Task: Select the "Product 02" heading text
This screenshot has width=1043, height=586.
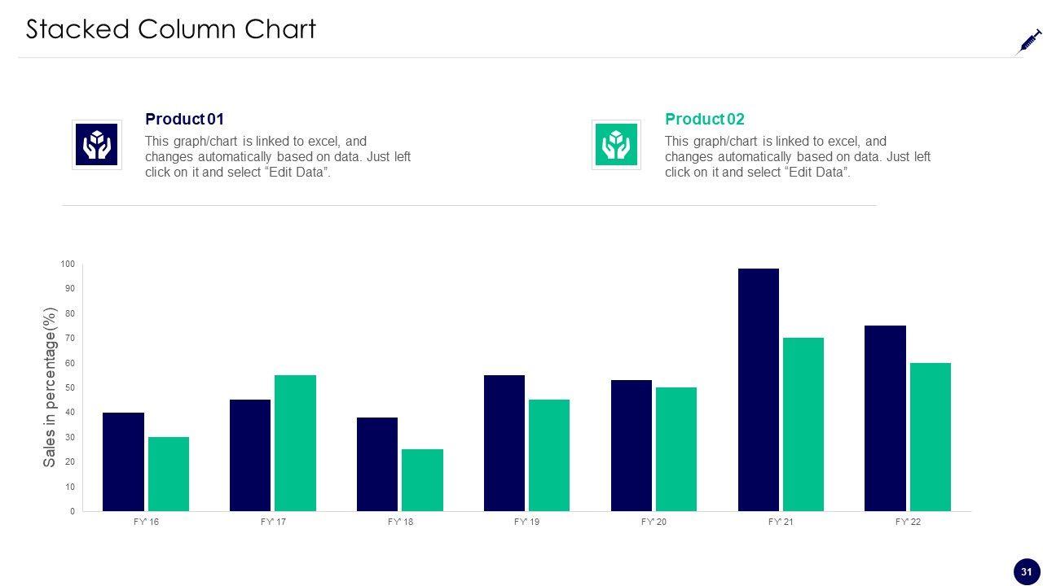Action: point(705,119)
